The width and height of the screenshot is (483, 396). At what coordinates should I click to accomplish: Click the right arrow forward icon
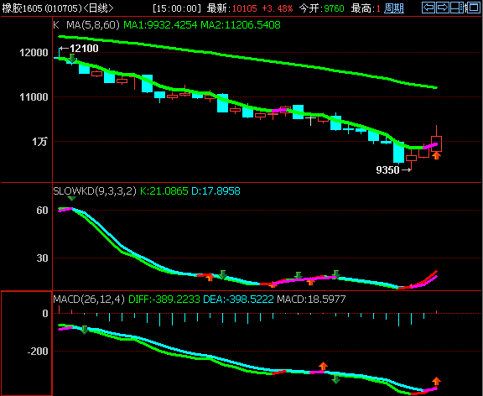point(443,8)
